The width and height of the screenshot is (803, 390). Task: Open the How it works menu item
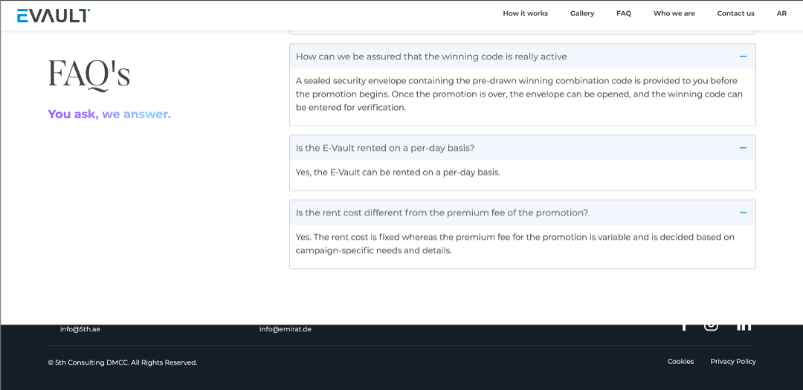(x=525, y=13)
